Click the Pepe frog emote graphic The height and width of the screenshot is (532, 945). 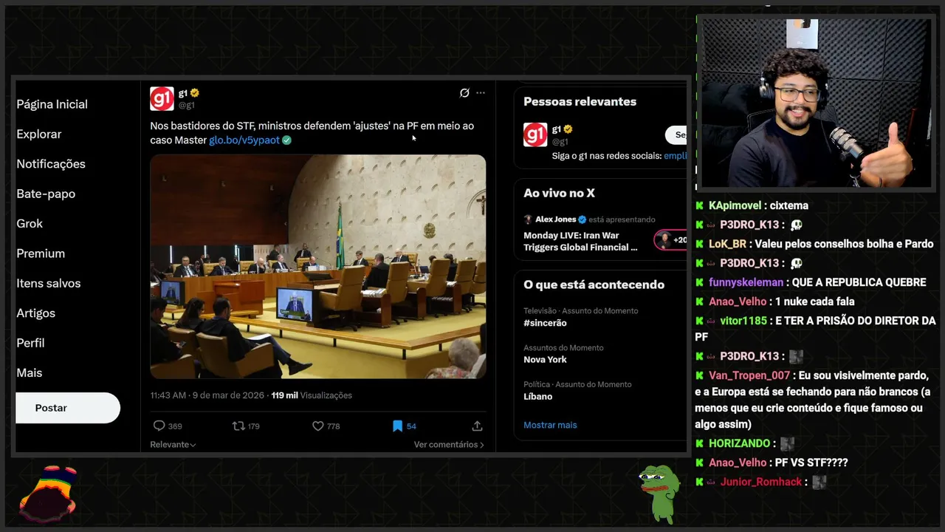click(659, 494)
